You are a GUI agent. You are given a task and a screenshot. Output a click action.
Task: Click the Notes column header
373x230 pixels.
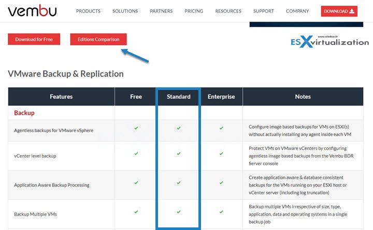tap(303, 97)
